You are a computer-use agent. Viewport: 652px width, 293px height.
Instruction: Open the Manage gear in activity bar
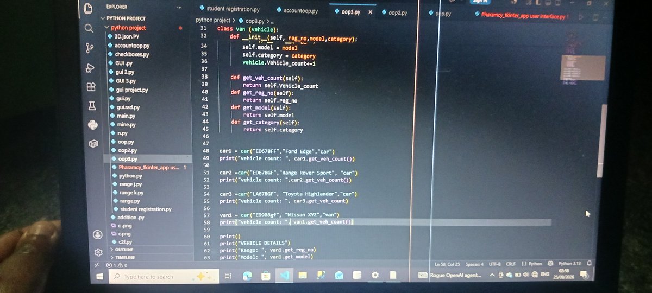(x=98, y=252)
